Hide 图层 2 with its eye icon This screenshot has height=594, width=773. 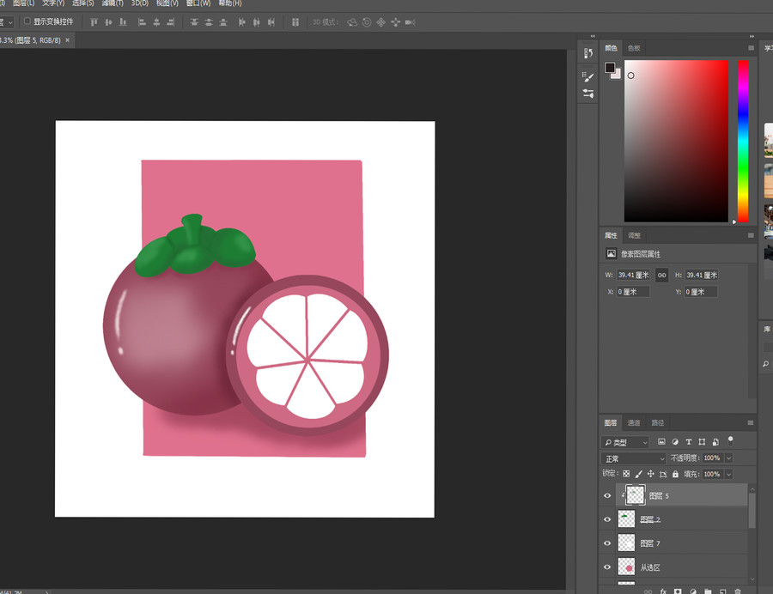coord(607,519)
